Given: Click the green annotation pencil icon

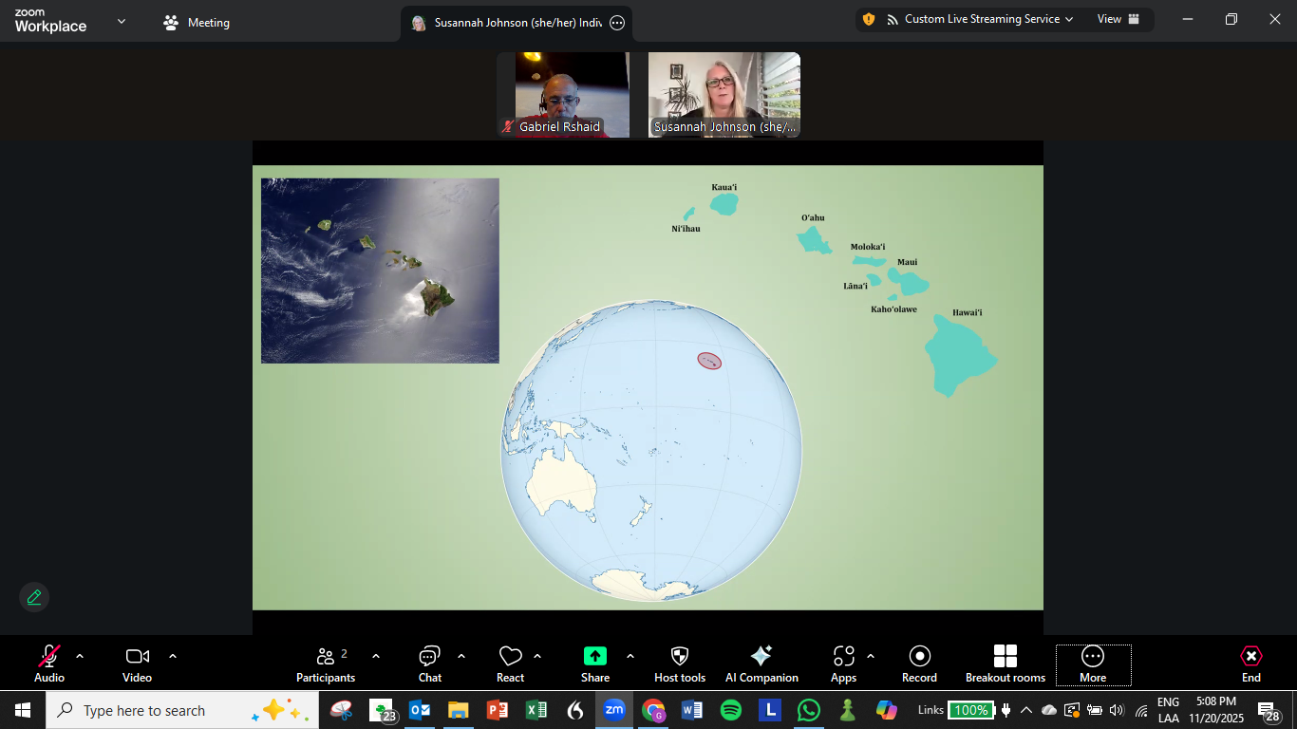Looking at the screenshot, I should click(x=34, y=597).
